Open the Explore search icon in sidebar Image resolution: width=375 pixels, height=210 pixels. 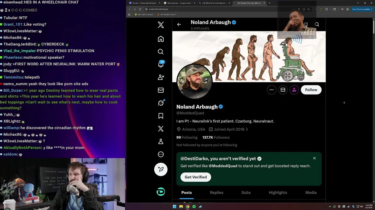(x=161, y=52)
